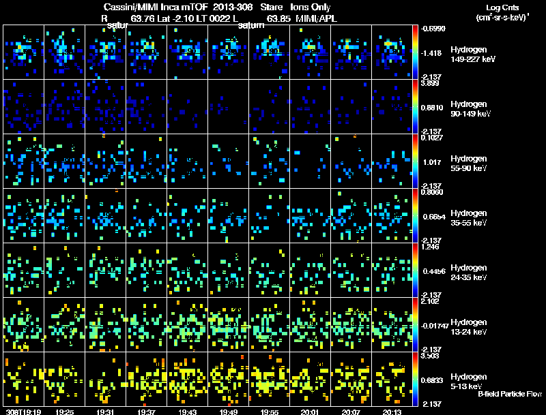Click the '19:25' time axis label
The height and width of the screenshot is (415, 546).
(x=65, y=412)
